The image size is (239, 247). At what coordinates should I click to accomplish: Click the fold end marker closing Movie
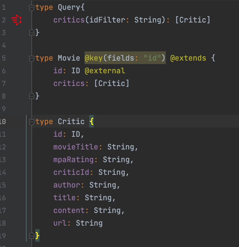(32, 96)
